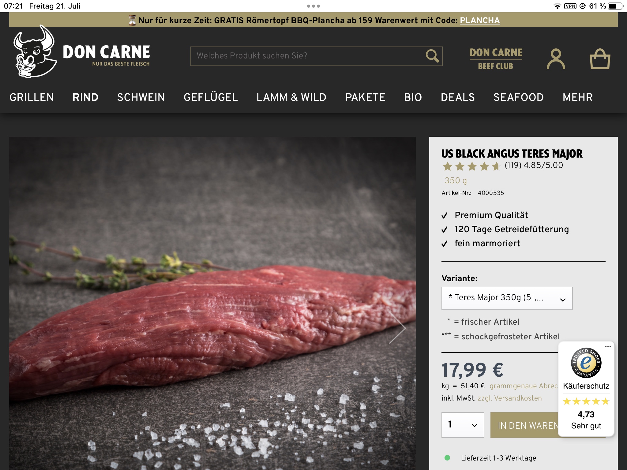Open the quantity selector showing 1
This screenshot has width=627, height=470.
pyautogui.click(x=463, y=425)
